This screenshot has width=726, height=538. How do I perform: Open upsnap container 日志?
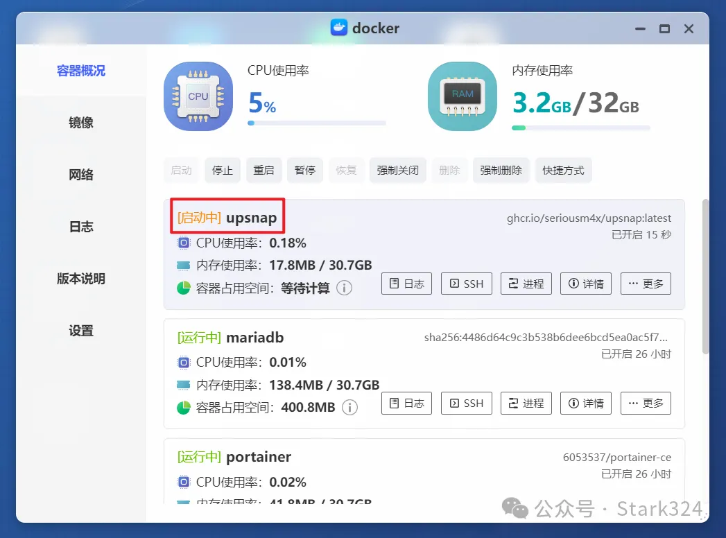[406, 284]
